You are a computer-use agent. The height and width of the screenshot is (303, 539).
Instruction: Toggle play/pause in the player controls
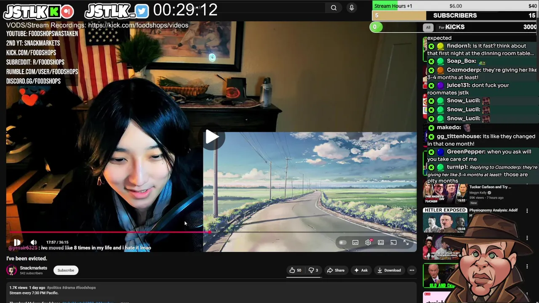[17, 242]
